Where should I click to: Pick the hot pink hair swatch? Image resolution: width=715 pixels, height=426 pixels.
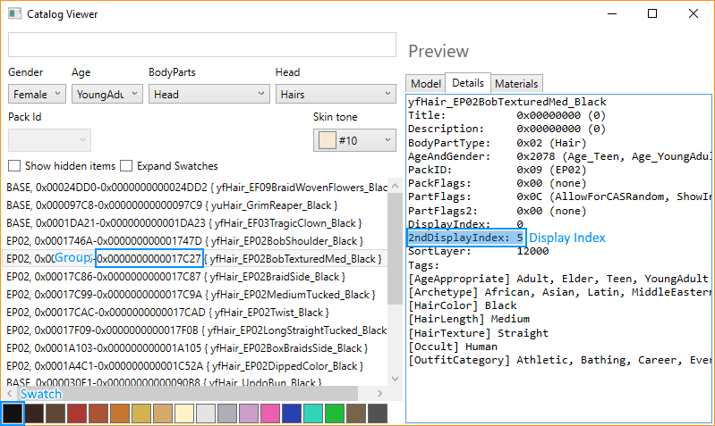pos(268,413)
